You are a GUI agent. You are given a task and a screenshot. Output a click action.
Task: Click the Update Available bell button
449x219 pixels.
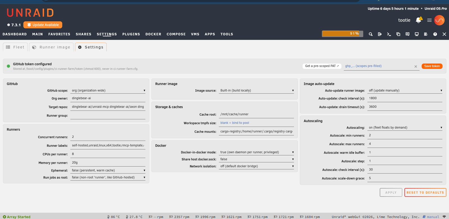point(43,25)
